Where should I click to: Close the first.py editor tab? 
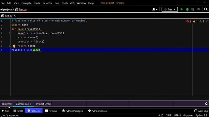15,16
